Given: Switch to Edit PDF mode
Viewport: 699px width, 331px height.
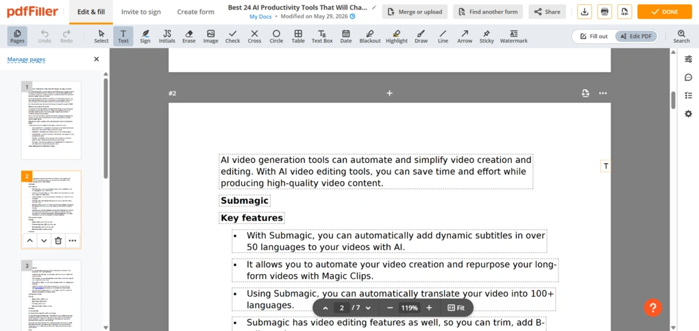Looking at the screenshot, I should [x=636, y=36].
